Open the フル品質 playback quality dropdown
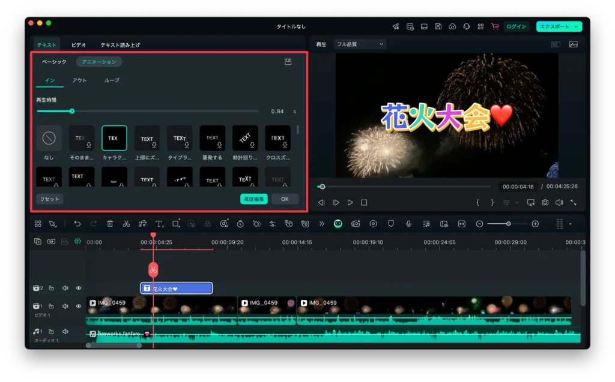The width and height of the screenshot is (615, 382). pos(359,44)
